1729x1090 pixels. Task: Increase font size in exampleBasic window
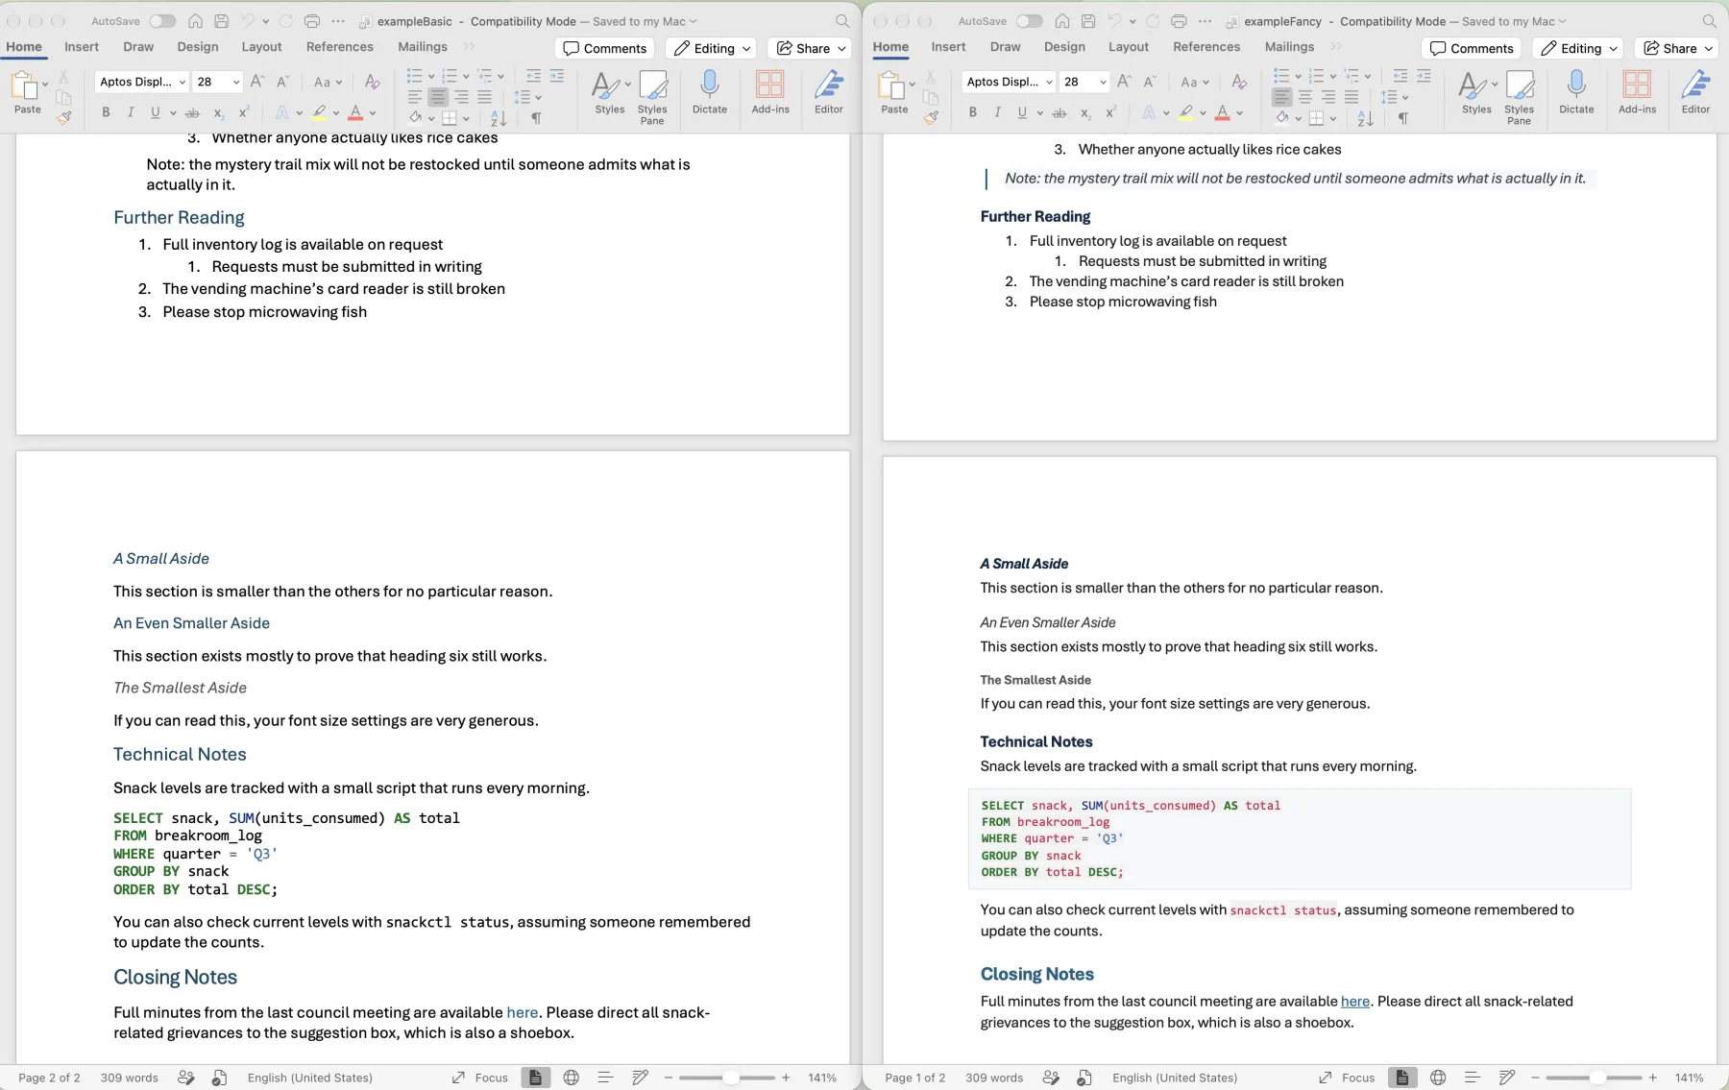257,82
